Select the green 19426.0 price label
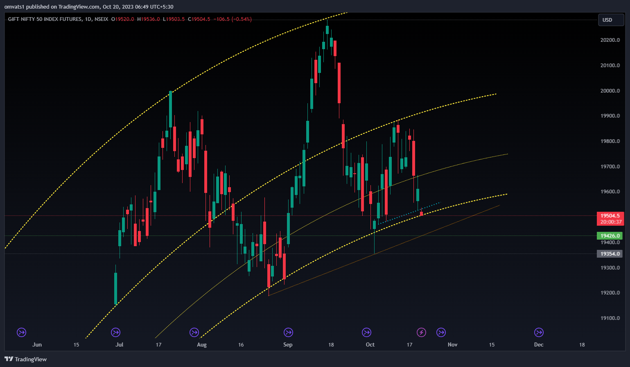This screenshot has height=367, width=630. (610, 236)
